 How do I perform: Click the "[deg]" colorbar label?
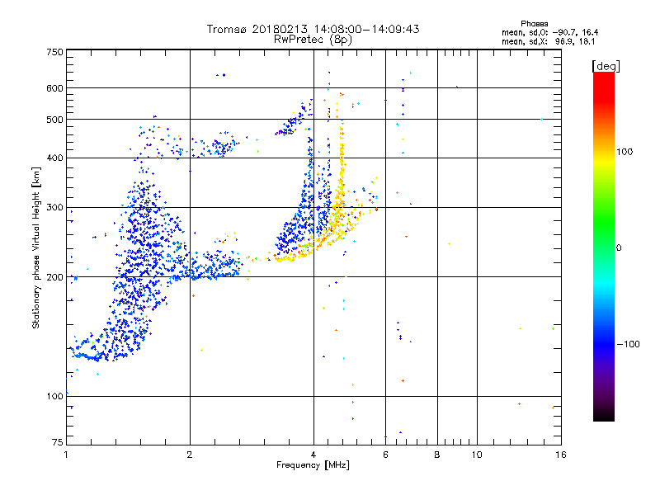coord(606,66)
